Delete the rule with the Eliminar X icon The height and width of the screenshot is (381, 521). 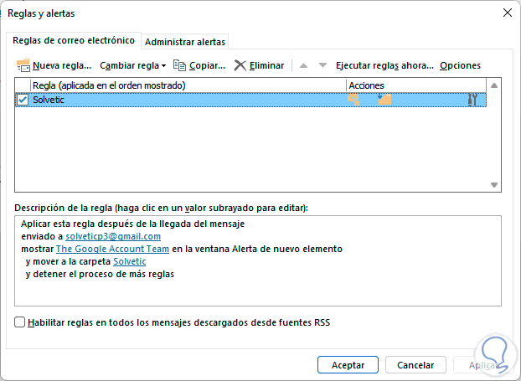click(x=240, y=64)
